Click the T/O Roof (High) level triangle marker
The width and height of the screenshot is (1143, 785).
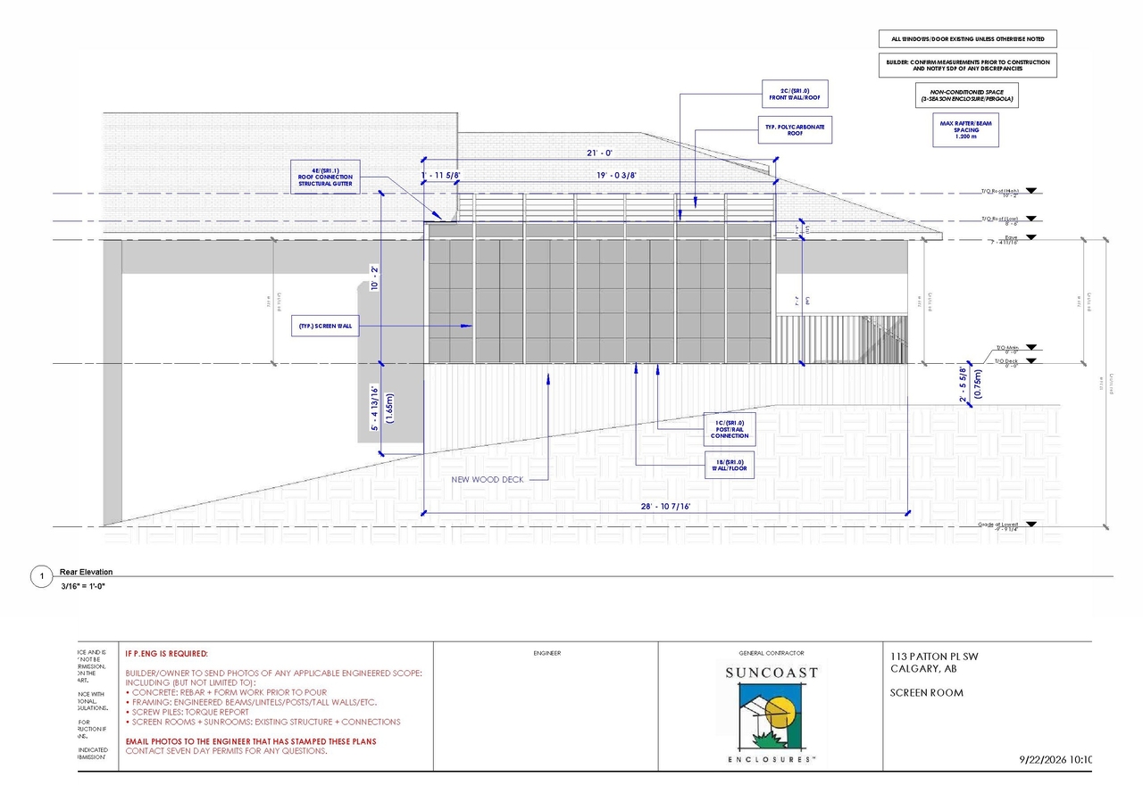pyautogui.click(x=1031, y=190)
